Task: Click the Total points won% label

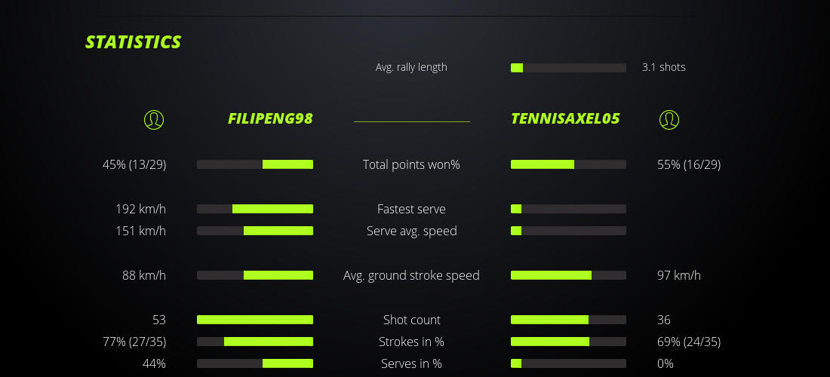Action: click(x=411, y=164)
